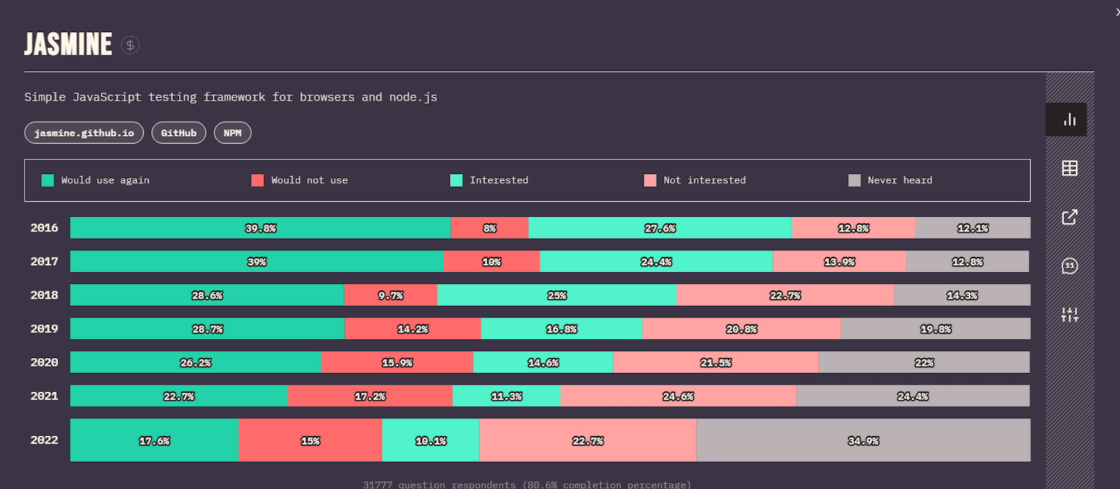
Task: Click the 2022 'Never heard' 34.9% segment
Action: 862,441
